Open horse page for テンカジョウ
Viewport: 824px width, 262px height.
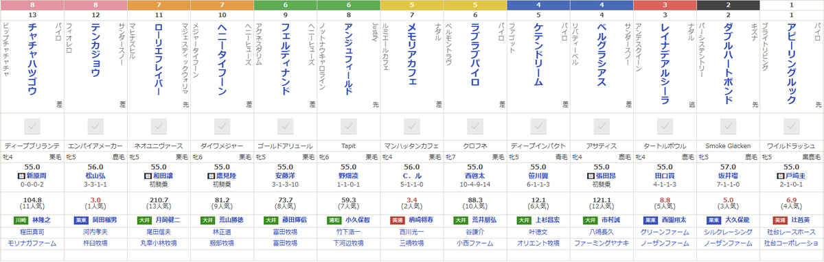tap(95, 50)
